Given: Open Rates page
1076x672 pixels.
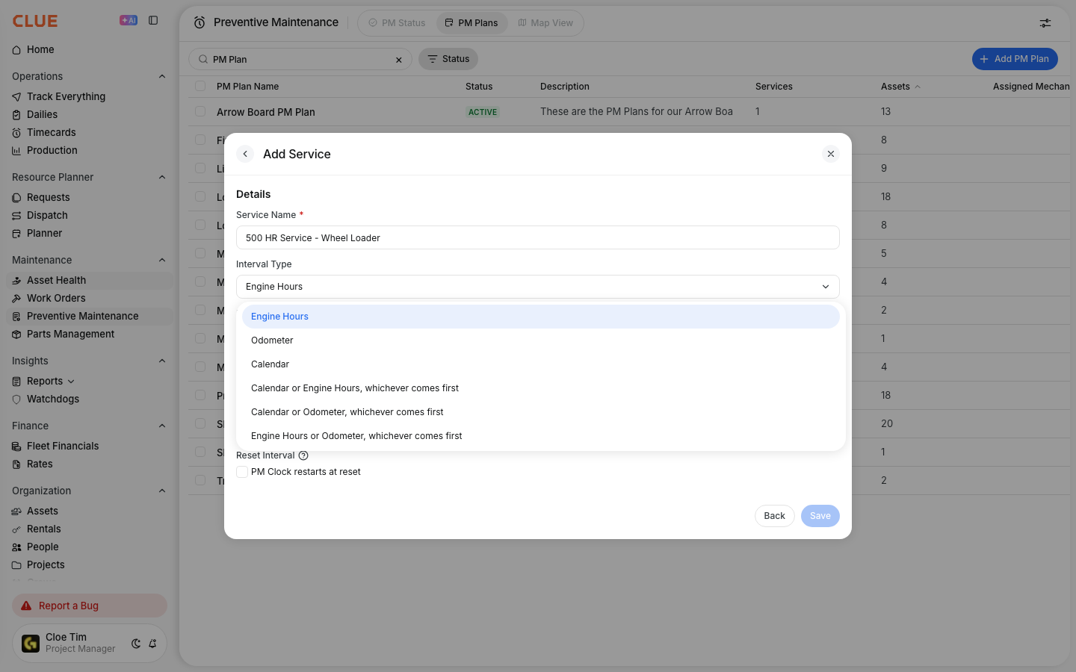Looking at the screenshot, I should click(x=40, y=464).
